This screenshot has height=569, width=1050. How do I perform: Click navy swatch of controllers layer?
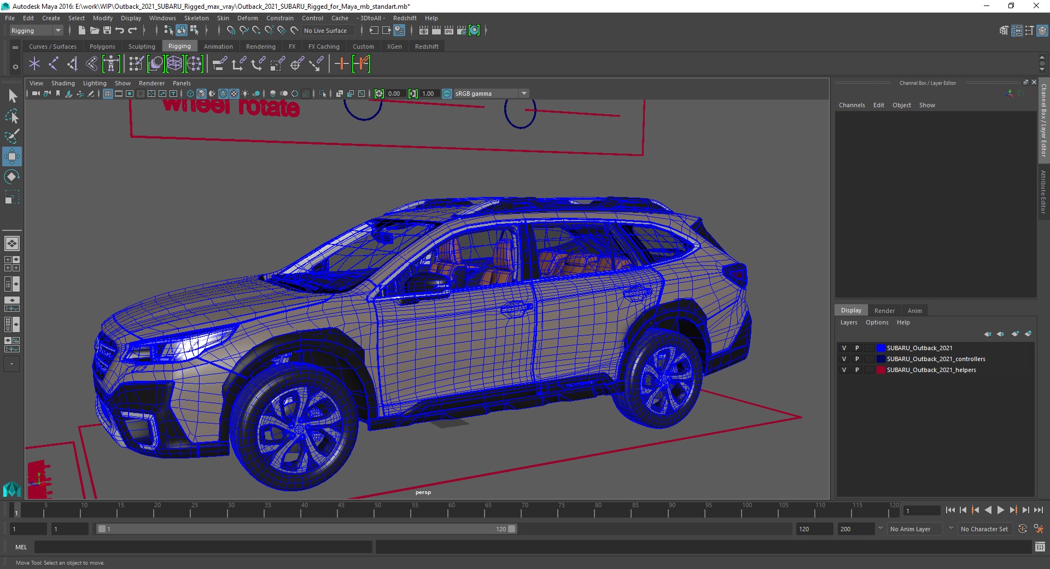tap(880, 359)
